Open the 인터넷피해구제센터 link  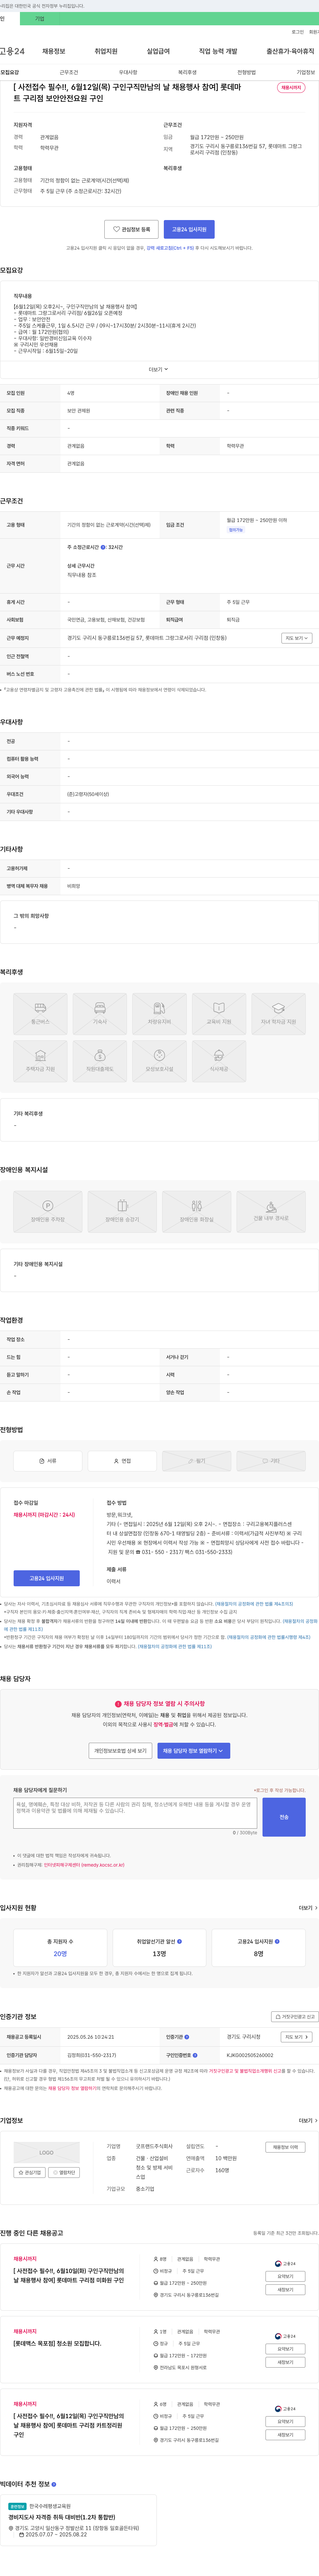coord(84,1865)
